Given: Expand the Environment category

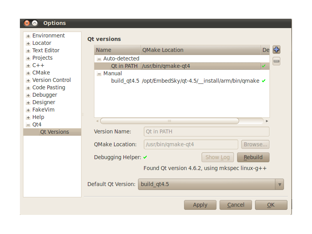Looking at the screenshot, I should [28, 36].
